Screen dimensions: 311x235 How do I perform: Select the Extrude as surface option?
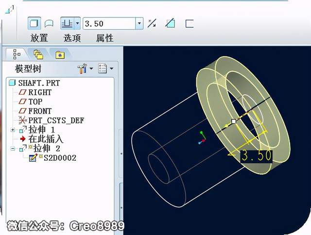(x=49, y=24)
